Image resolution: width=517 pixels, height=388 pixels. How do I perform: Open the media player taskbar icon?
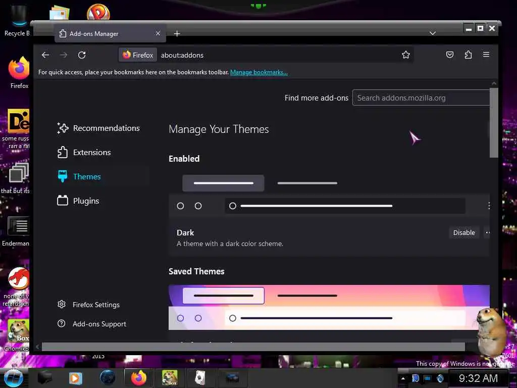[x=75, y=378]
